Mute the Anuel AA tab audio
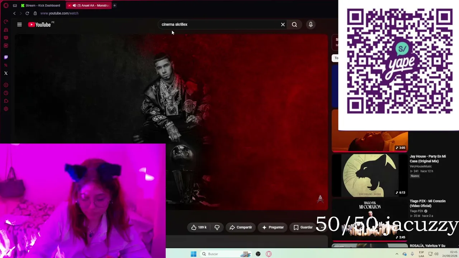 click(x=74, y=5)
